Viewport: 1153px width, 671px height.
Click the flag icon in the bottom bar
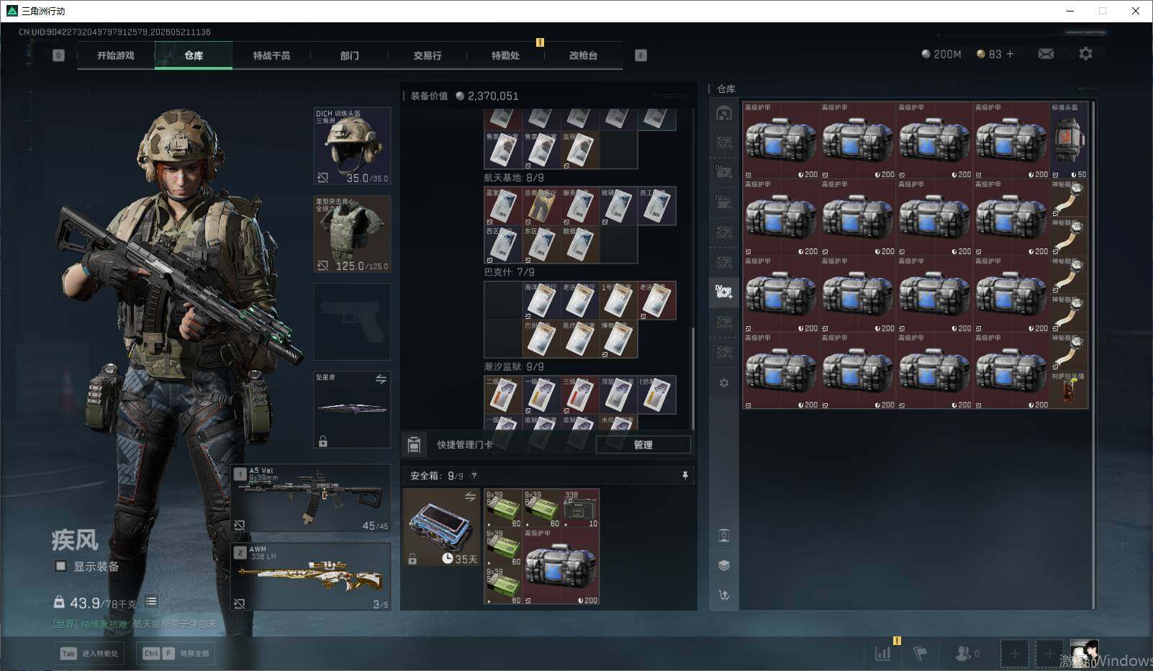(x=921, y=654)
